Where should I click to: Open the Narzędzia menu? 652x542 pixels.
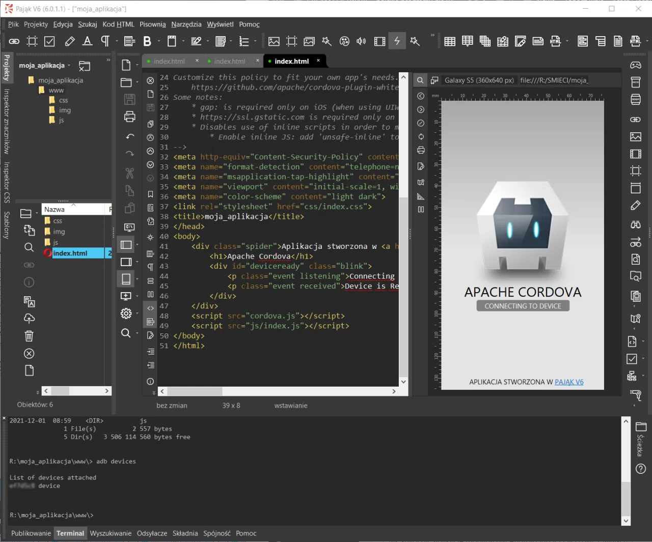coord(186,24)
